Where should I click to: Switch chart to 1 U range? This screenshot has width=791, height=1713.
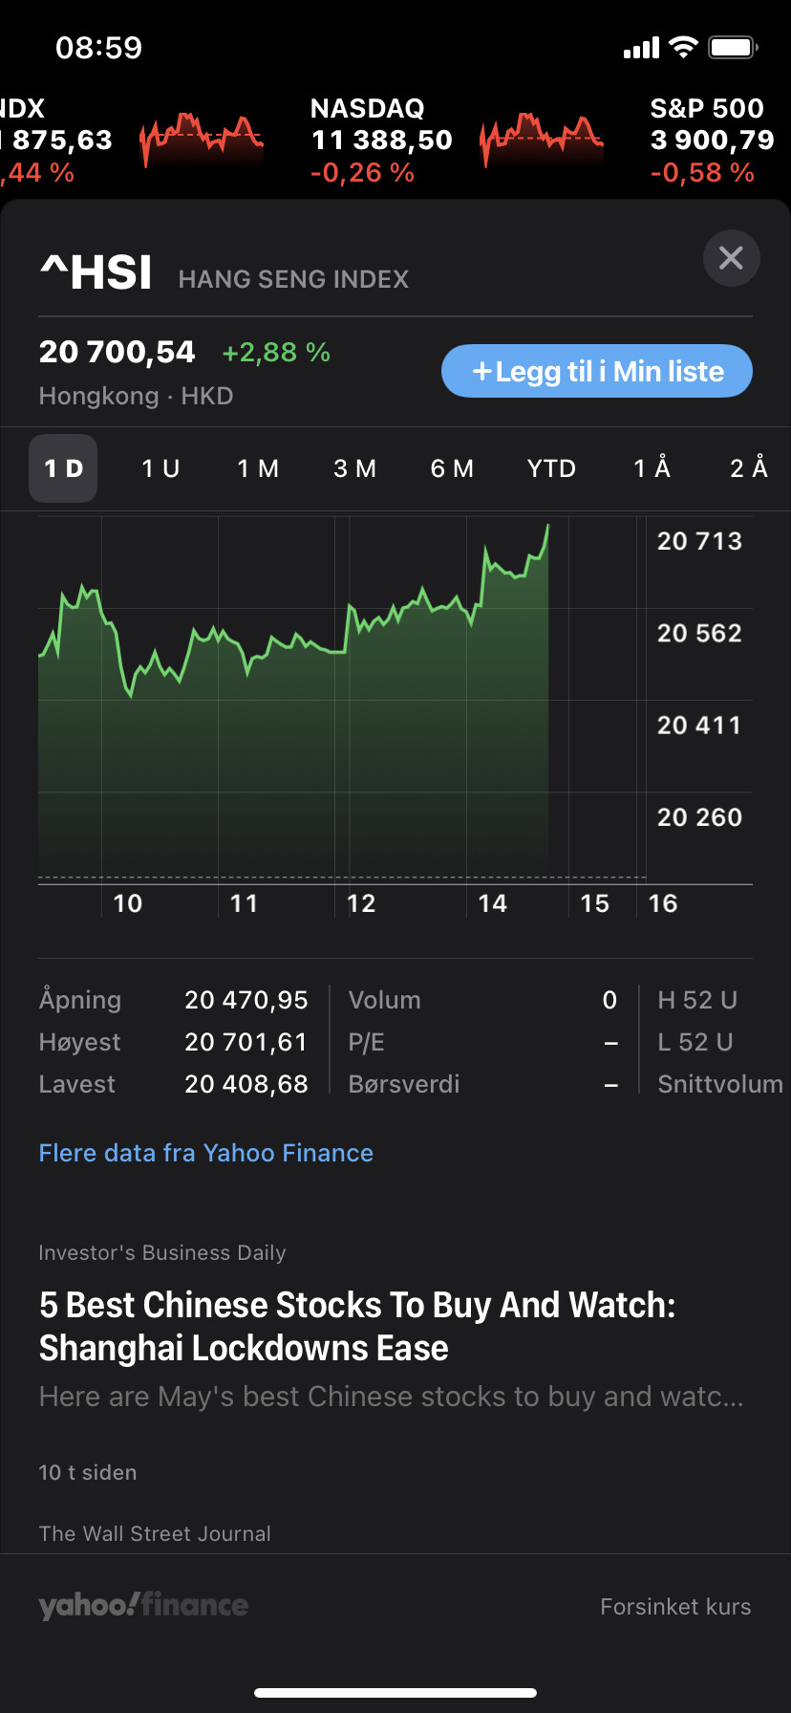point(160,468)
